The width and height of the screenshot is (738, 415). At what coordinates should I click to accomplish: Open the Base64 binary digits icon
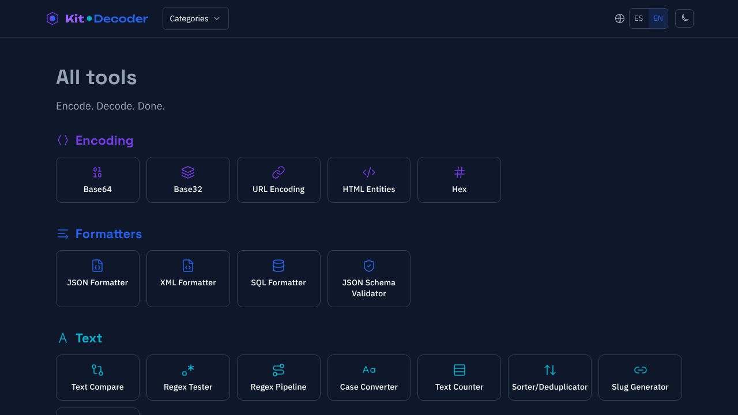97,172
